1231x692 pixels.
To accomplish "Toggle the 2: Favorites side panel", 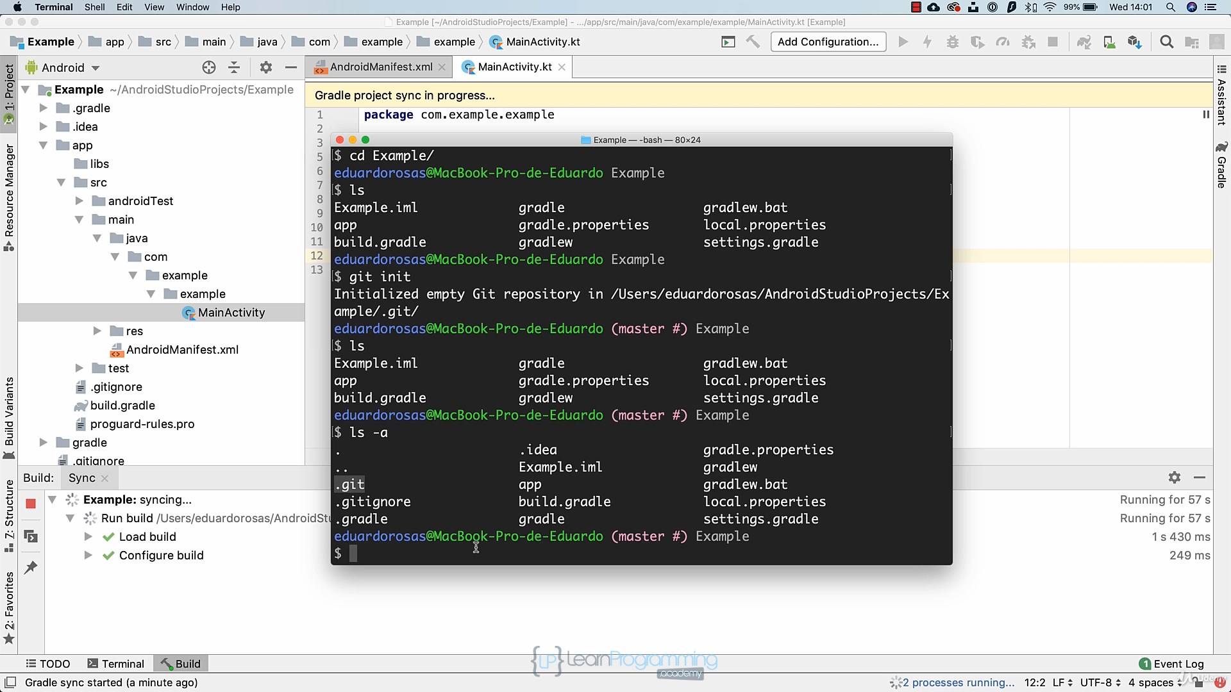I will [9, 607].
